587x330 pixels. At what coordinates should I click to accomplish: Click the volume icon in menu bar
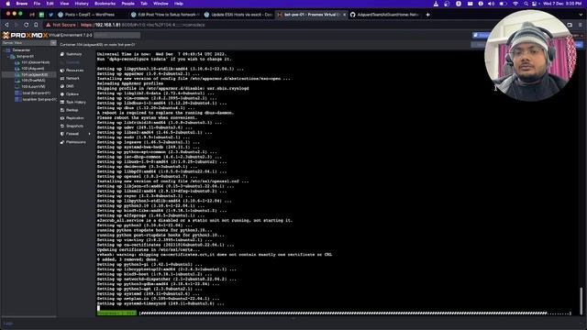[x=492, y=4]
